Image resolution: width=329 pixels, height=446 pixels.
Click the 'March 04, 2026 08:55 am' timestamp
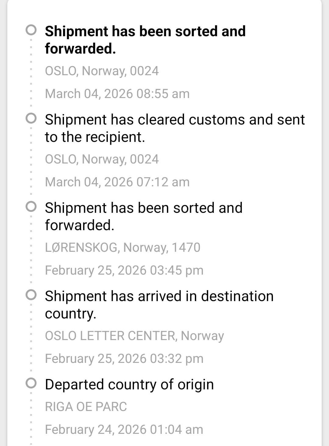click(x=117, y=94)
